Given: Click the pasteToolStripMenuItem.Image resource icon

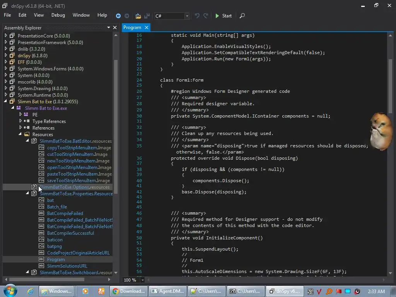Looking at the screenshot, I should point(41,174).
